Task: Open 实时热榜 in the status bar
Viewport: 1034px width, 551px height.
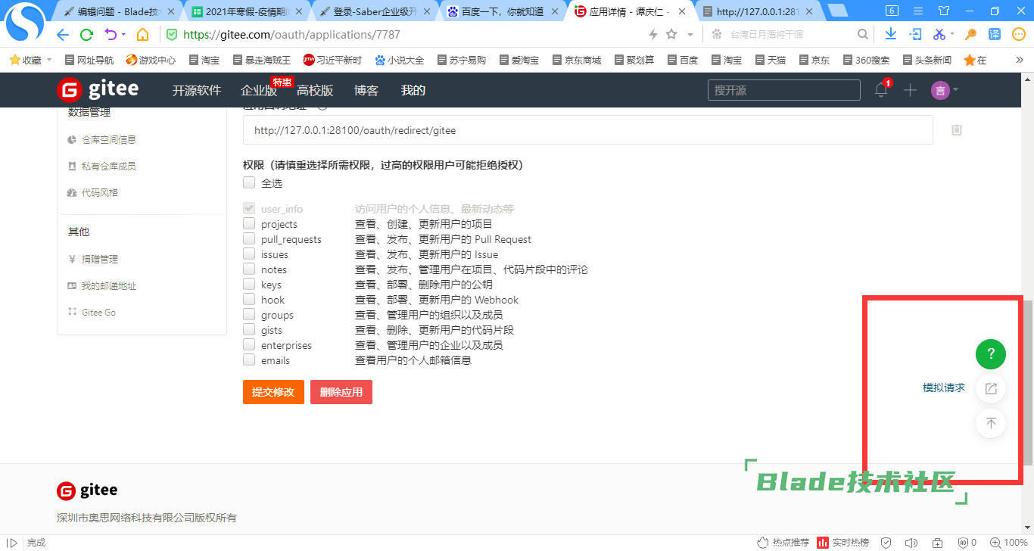Action: pos(842,543)
